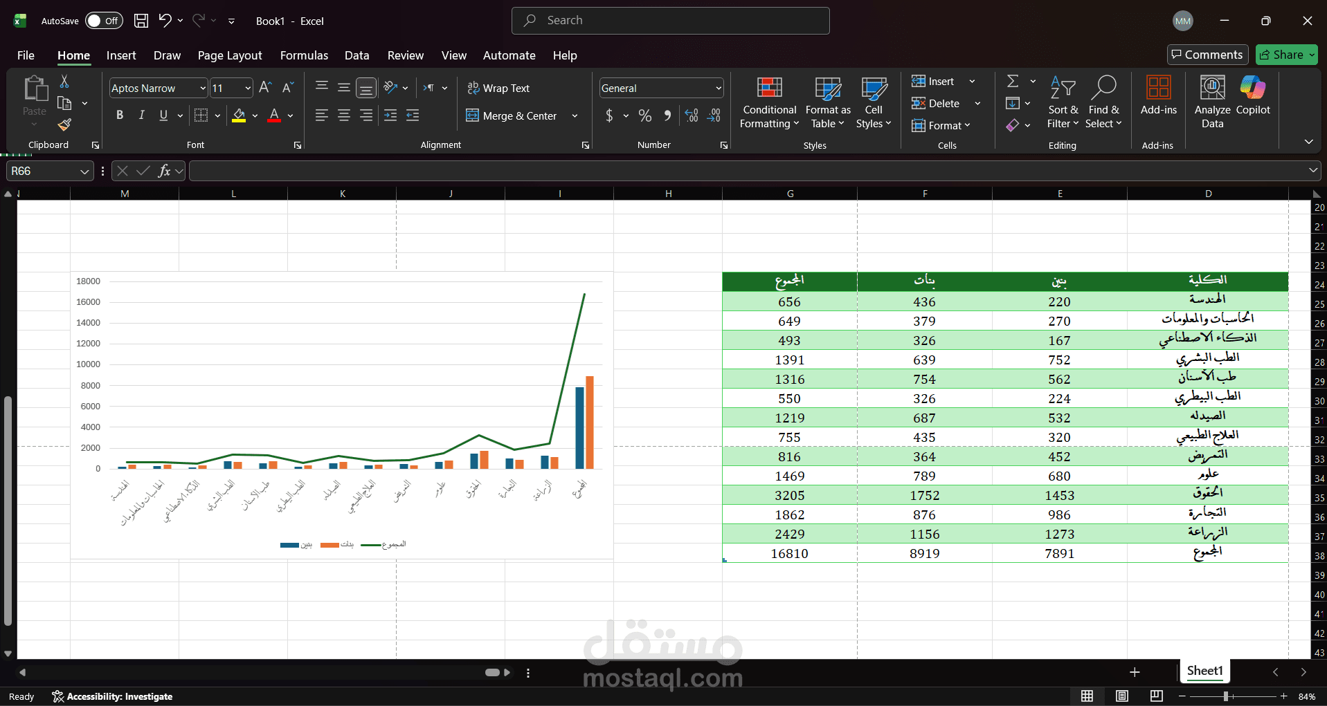The width and height of the screenshot is (1327, 706).
Task: Click Accessibility: Investigate status
Action: [x=112, y=696]
